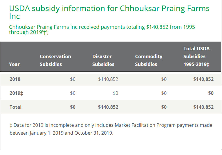Select the Conservation Subsidies column header
222x155 pixels.
tap(55, 60)
